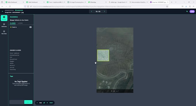Image resolution: width=196 pixels, height=106 pixels.
Task: Switch to the Fiverr browser tab
Action: pos(56,2)
